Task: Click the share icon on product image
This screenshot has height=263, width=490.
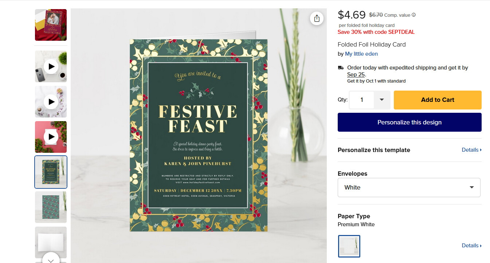Action: (x=317, y=18)
